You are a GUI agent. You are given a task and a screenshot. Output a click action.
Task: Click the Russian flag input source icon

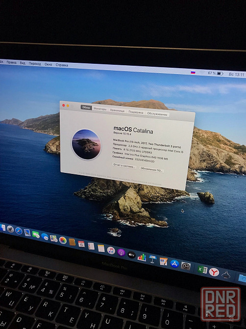coord(193,72)
